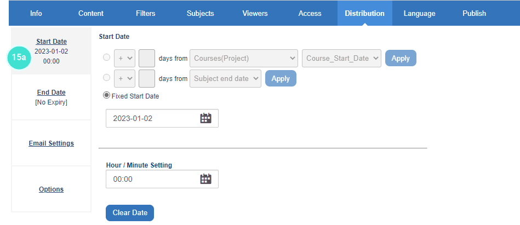Open the Language tab
520x225 pixels.
(x=420, y=13)
